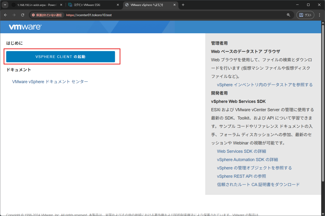
Task: Open vSphere REST API の参照 link
Action: tap(242, 176)
